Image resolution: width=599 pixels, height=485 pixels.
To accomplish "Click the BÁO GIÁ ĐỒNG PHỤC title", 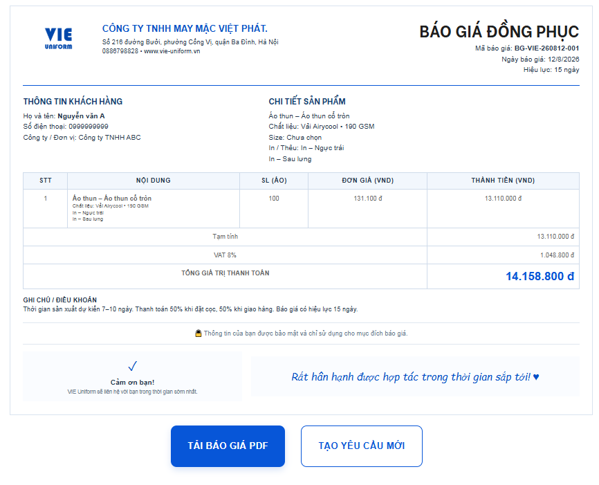I will (499, 32).
